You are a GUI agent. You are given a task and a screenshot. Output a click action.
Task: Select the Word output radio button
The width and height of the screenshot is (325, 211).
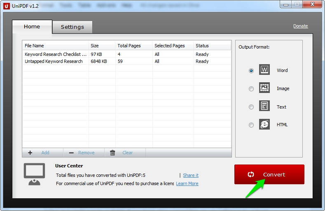tap(251, 71)
